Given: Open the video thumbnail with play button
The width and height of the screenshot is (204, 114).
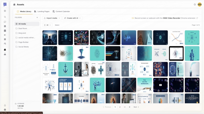Looking at the screenshot, I should pos(160,85).
